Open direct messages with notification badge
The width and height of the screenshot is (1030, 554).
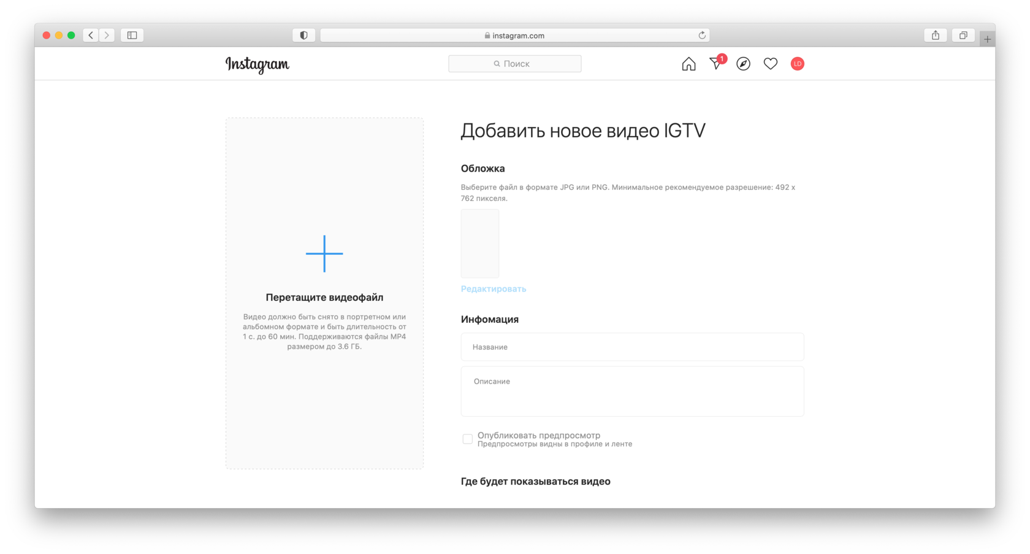[x=715, y=64]
